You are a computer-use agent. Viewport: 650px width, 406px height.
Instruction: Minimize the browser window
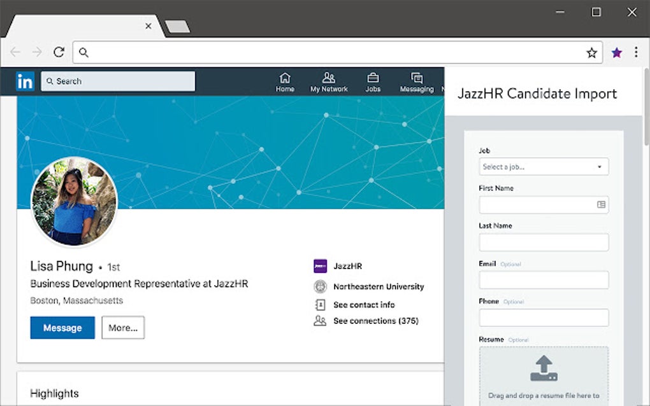[560, 12]
